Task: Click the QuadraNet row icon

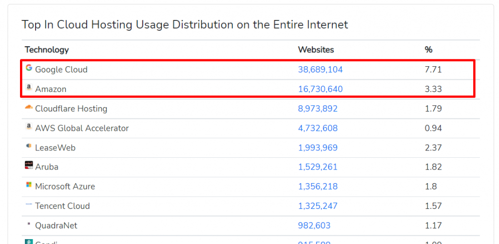Action: [x=29, y=225]
